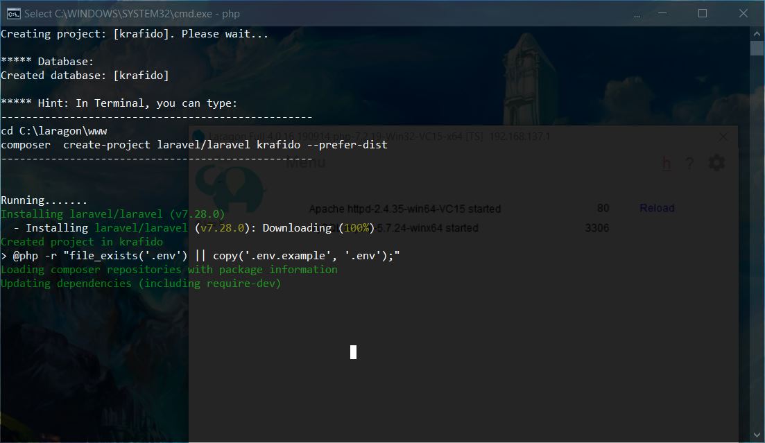Click the composer create-project command line
The width and height of the screenshot is (765, 443).
click(x=194, y=145)
